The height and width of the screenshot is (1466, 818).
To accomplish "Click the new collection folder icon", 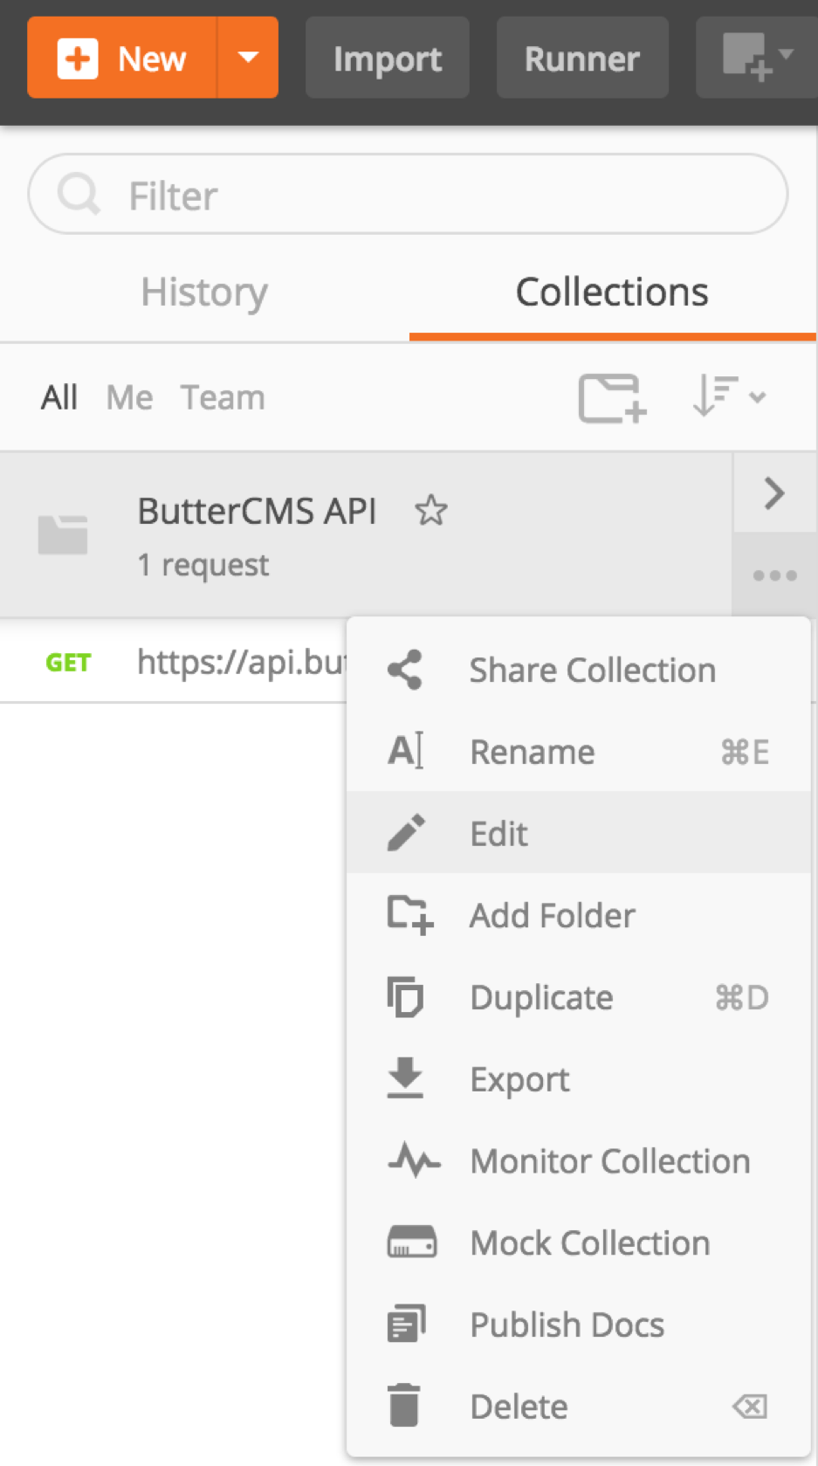I will tap(611, 398).
